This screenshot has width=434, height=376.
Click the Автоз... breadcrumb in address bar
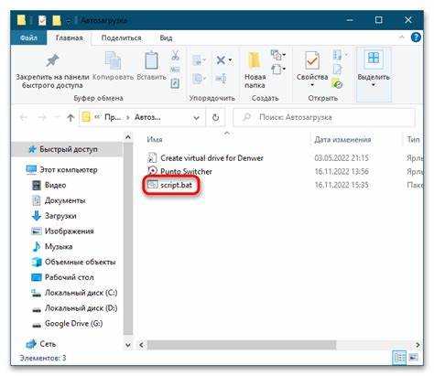point(147,117)
